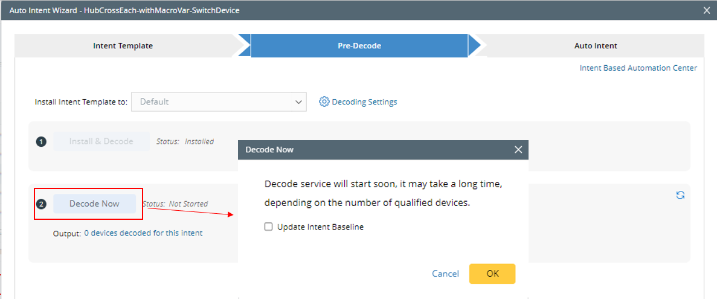This screenshot has height=299, width=717.
Task: Click the Decode Now button
Action: pyautogui.click(x=94, y=204)
